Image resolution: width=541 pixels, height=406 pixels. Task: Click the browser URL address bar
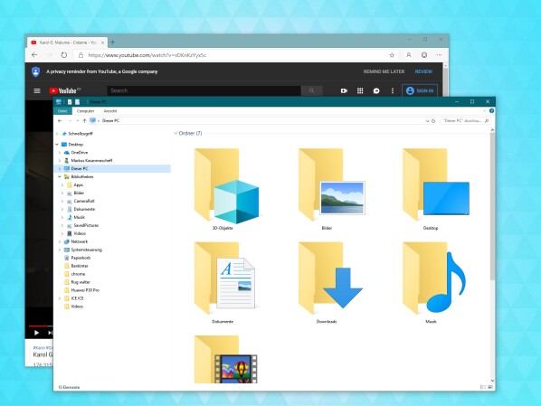[x=236, y=55]
